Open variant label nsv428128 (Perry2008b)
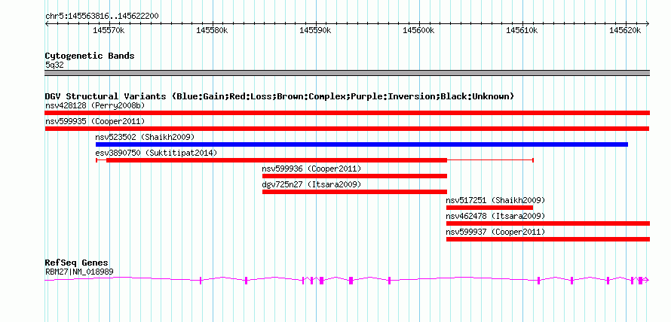The width and height of the screenshot is (671, 322). [x=95, y=105]
